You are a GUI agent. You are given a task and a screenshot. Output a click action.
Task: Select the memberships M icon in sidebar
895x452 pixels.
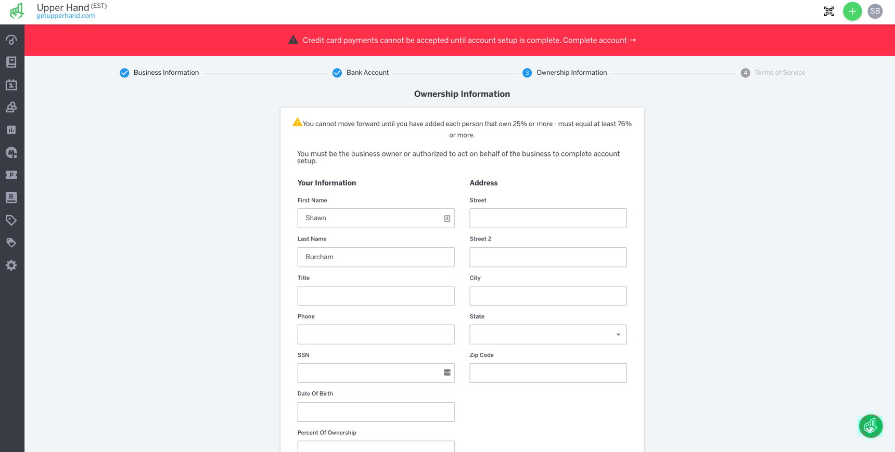pyautogui.click(x=11, y=152)
